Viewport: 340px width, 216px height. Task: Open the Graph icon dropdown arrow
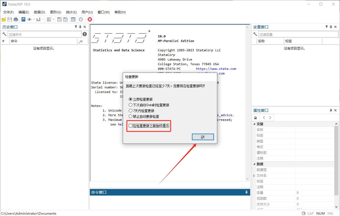(x=43, y=19)
